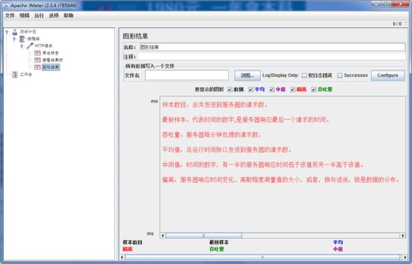The width and height of the screenshot is (412, 264).
Task: Click the 察看结果树 listener icon
Action: click(37, 60)
